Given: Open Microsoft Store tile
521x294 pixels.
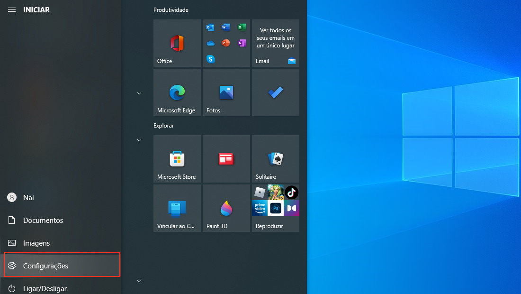Looking at the screenshot, I should point(177,159).
